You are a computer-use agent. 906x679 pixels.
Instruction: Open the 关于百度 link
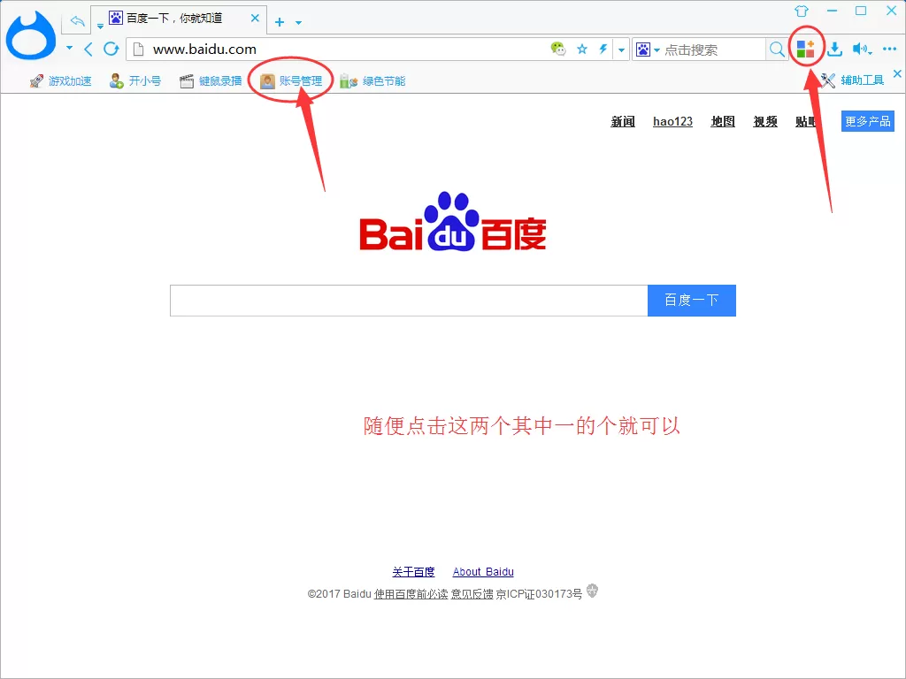click(413, 572)
